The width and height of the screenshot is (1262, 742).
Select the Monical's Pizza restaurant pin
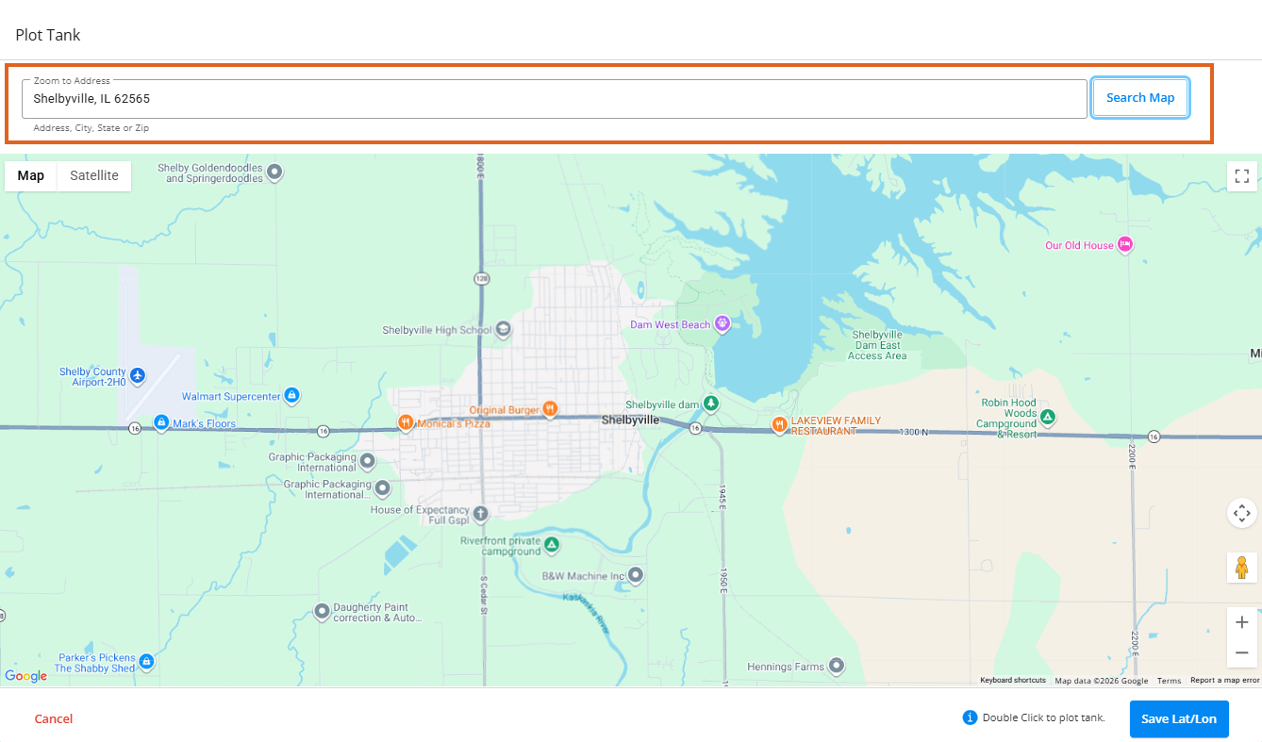[x=406, y=423]
